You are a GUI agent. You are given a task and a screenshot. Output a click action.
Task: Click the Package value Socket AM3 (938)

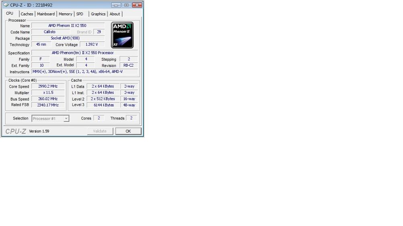click(x=68, y=38)
